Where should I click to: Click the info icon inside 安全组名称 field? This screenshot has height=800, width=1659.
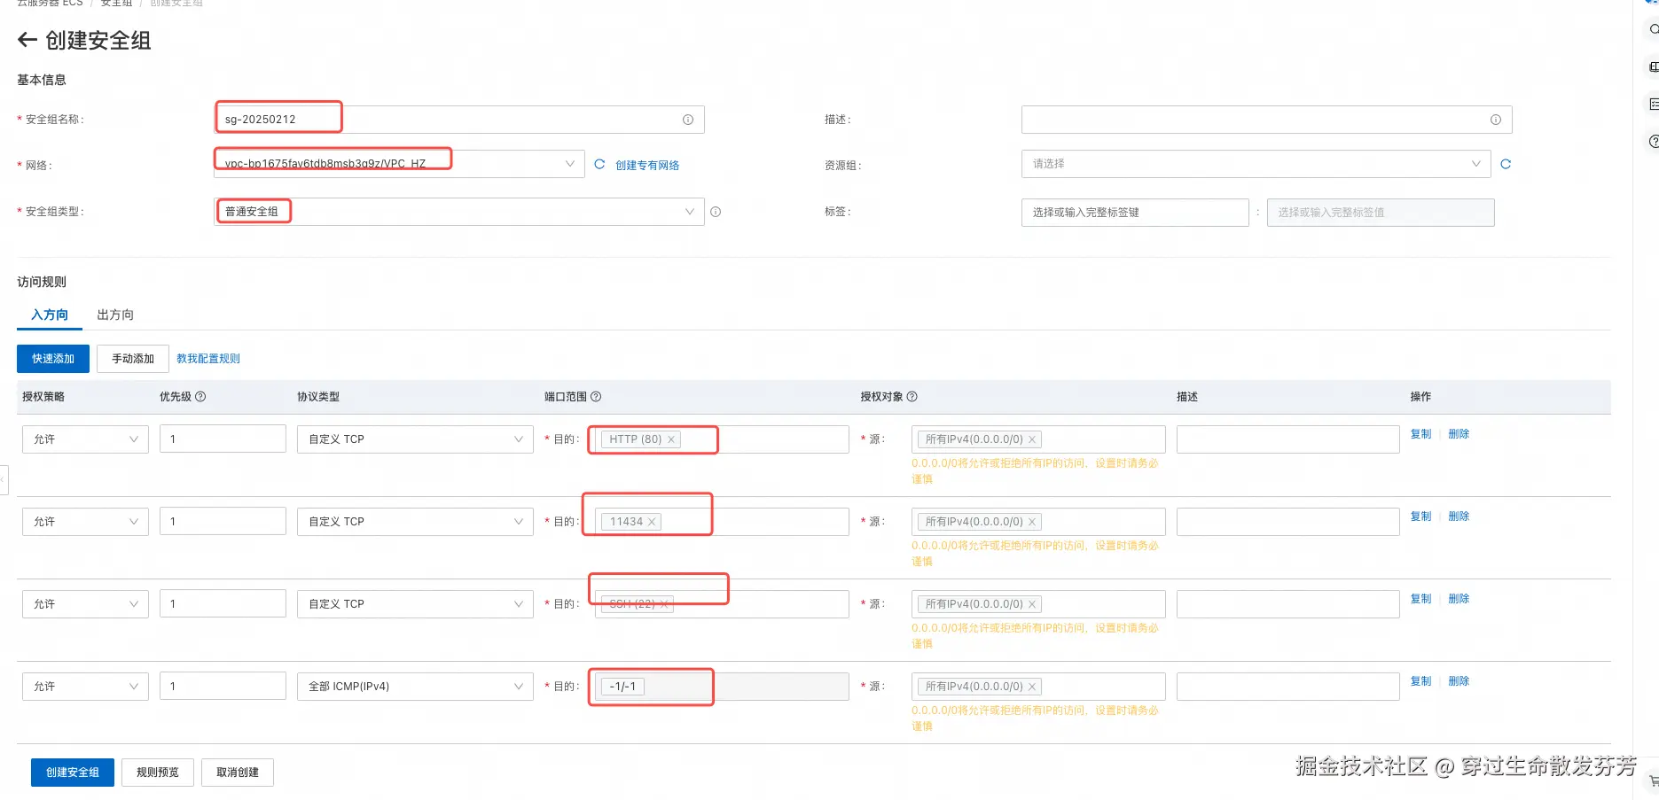[x=688, y=120]
